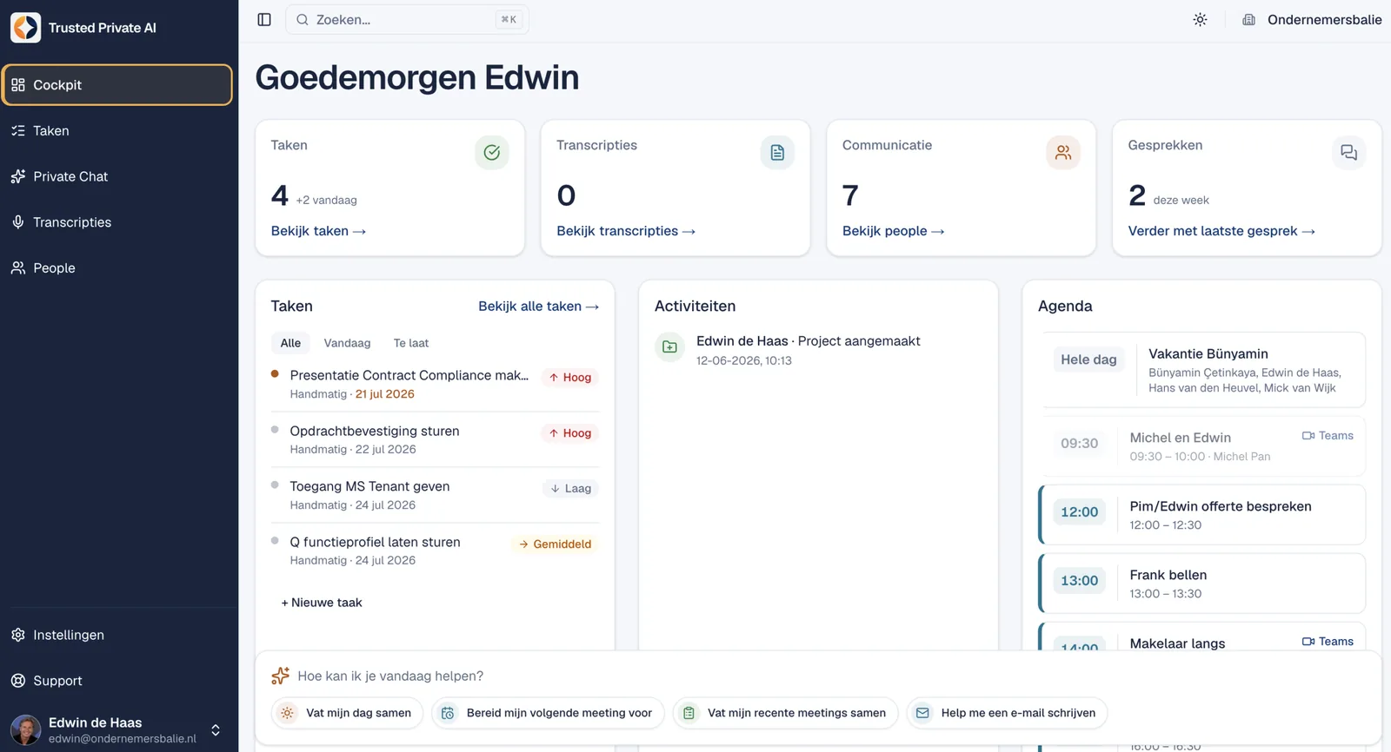Image resolution: width=1391 pixels, height=752 pixels.
Task: Open People in the sidebar
Action: coord(117,268)
